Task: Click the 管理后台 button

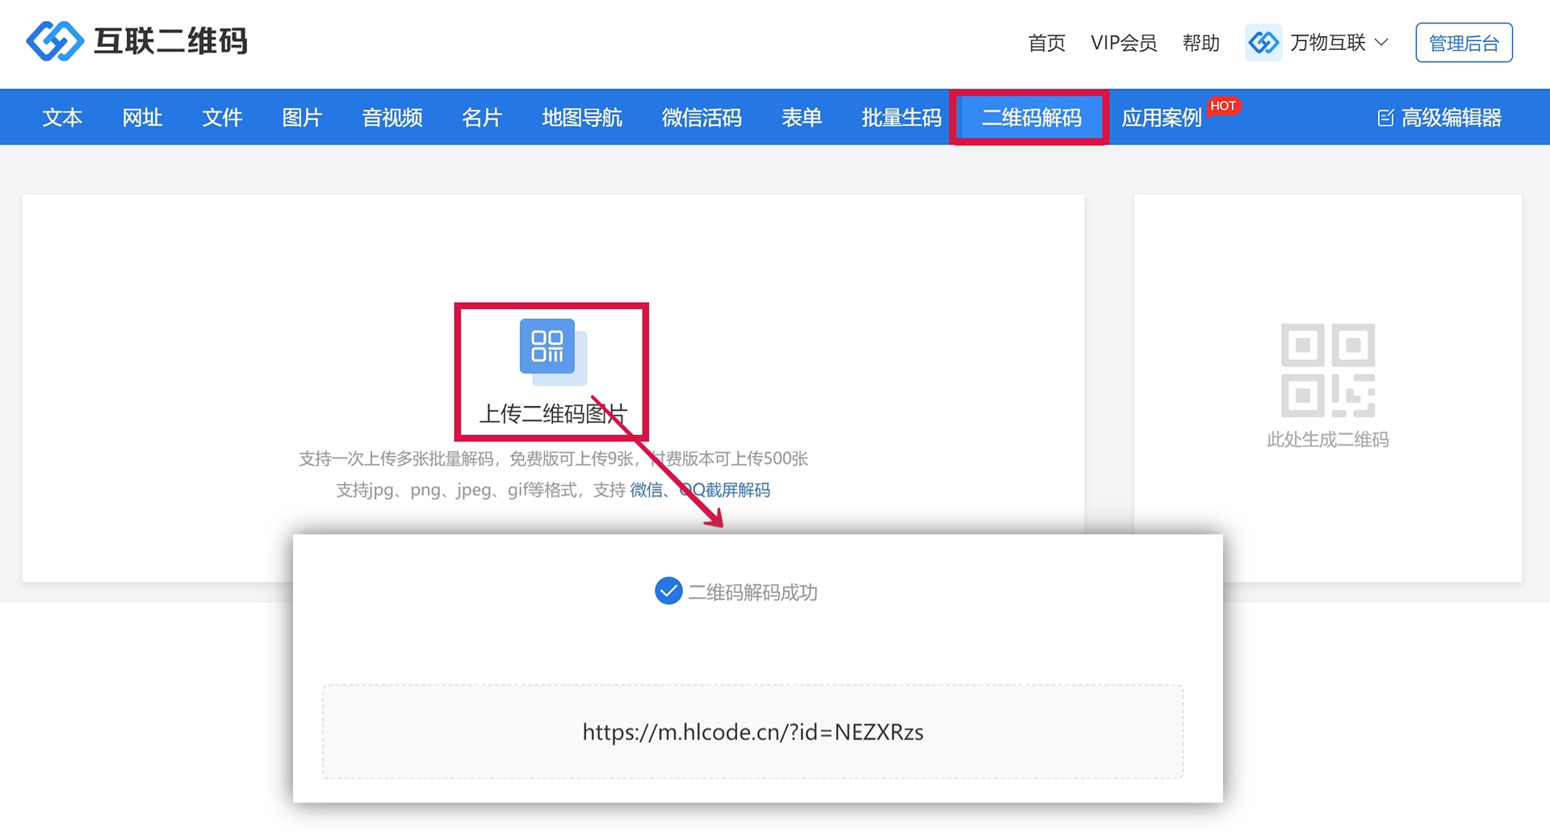Action: point(1464,43)
